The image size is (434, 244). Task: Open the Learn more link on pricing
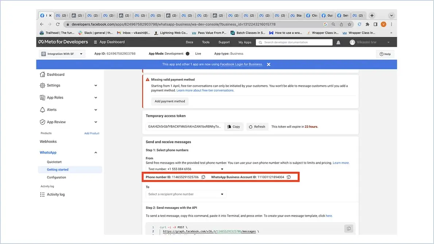tap(341, 163)
